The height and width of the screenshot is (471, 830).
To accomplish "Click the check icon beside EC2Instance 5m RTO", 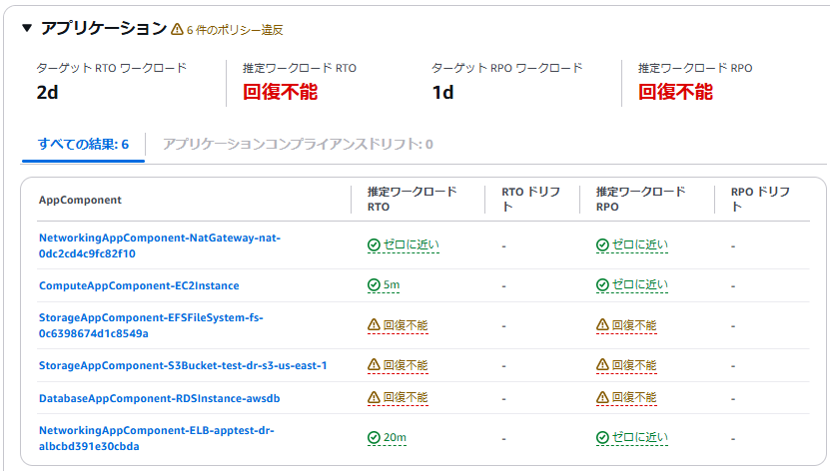I will pyautogui.click(x=374, y=285).
